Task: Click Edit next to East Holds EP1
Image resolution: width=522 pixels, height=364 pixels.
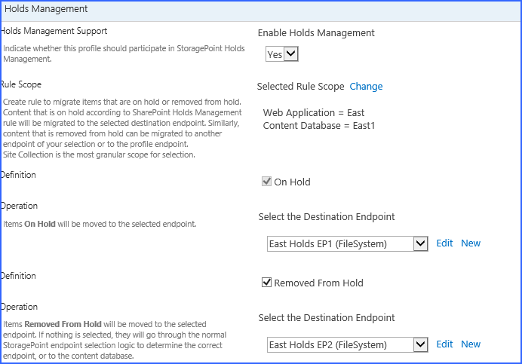Action: [444, 243]
